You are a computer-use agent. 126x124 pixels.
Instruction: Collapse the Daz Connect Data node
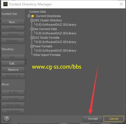pyautogui.click(x=32, y=29)
